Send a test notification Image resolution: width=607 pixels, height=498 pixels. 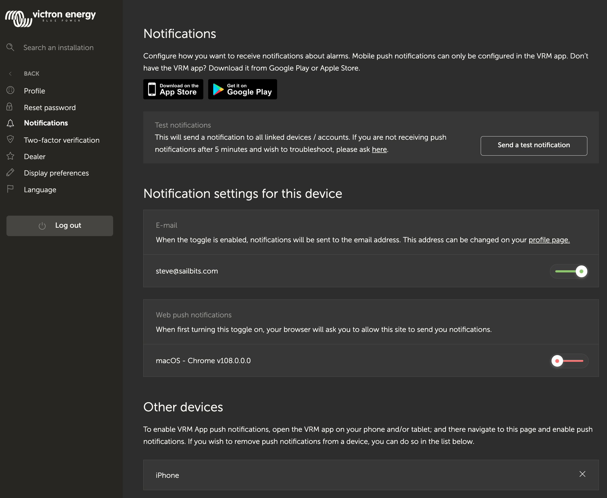[x=534, y=146]
